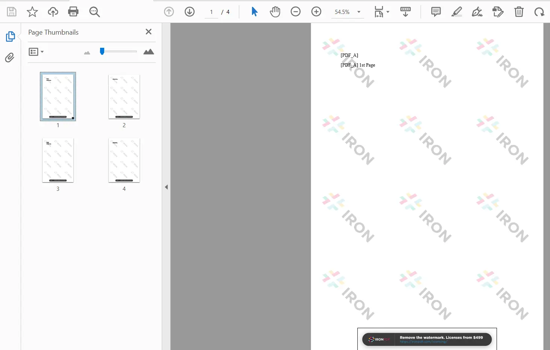This screenshot has height=350, width=550.
Task: Expand the page fit options arrow
Action: point(388,12)
